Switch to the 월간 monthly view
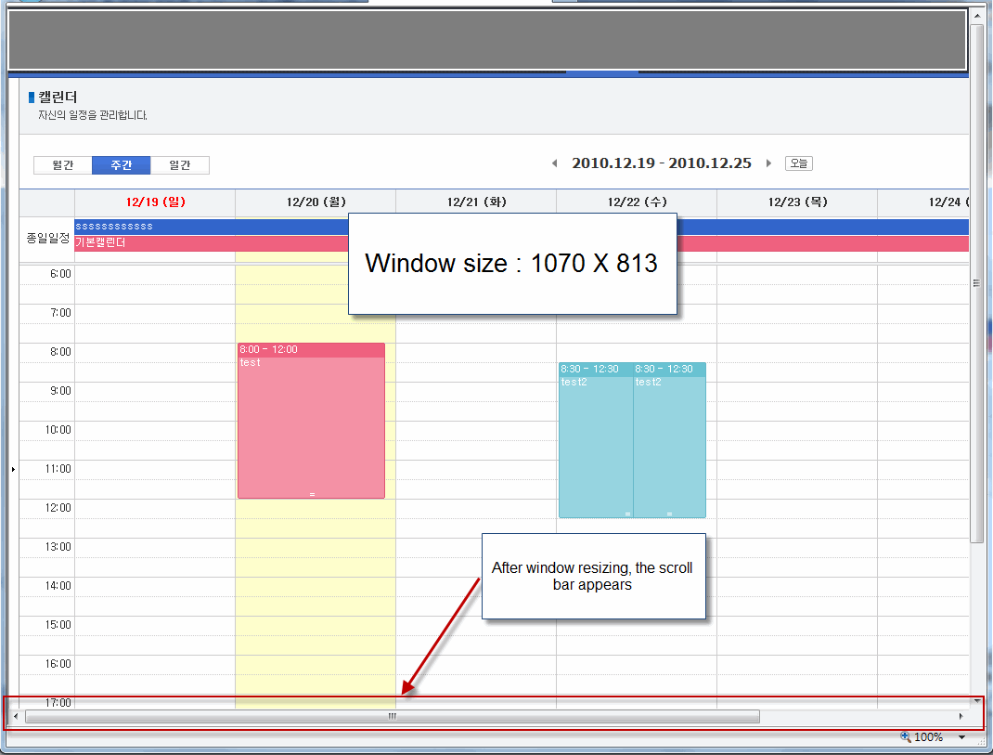The width and height of the screenshot is (993, 755). pos(63,165)
